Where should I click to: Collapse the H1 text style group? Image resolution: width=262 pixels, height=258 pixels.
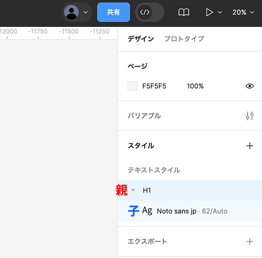pos(133,190)
